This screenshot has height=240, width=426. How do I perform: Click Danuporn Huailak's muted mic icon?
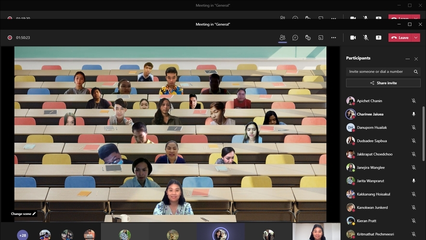[x=414, y=128]
